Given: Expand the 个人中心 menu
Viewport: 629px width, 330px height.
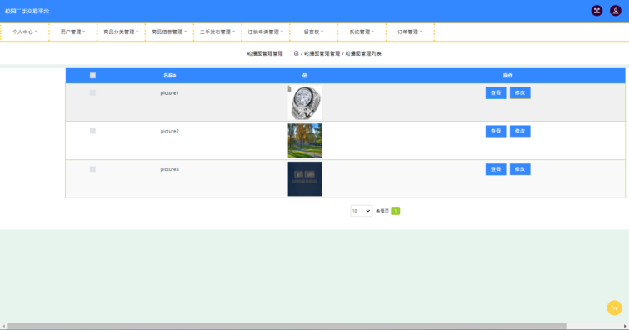Looking at the screenshot, I should click(24, 32).
